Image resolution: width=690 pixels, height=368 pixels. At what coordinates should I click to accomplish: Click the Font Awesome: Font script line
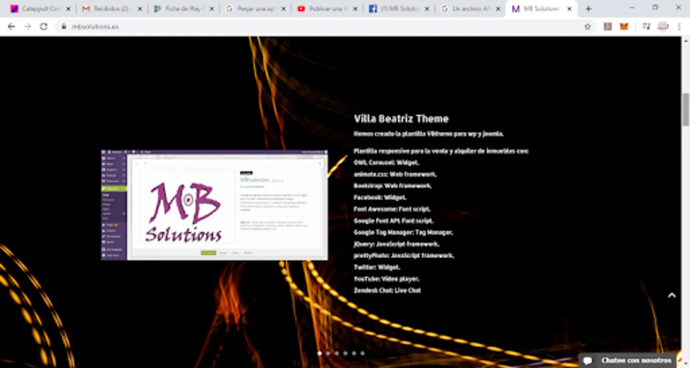point(392,209)
